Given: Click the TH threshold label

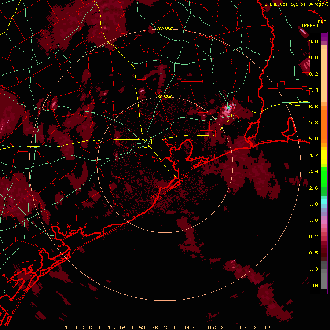Looking at the screenshot, I should click(x=315, y=286).
